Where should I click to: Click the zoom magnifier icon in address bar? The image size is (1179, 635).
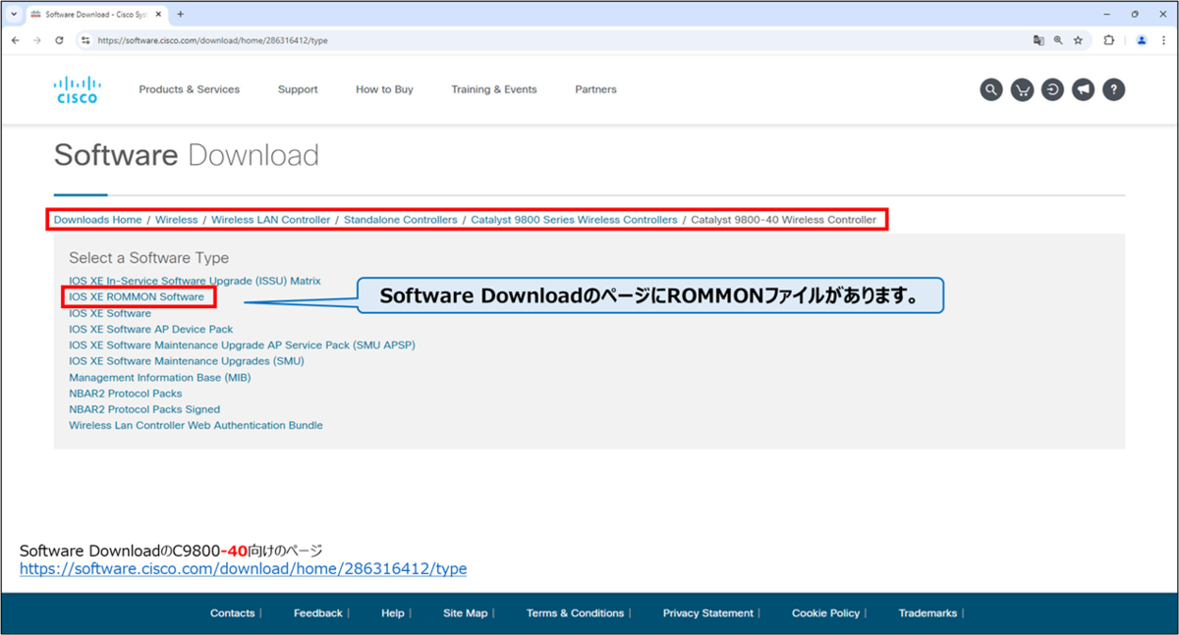tap(1058, 40)
